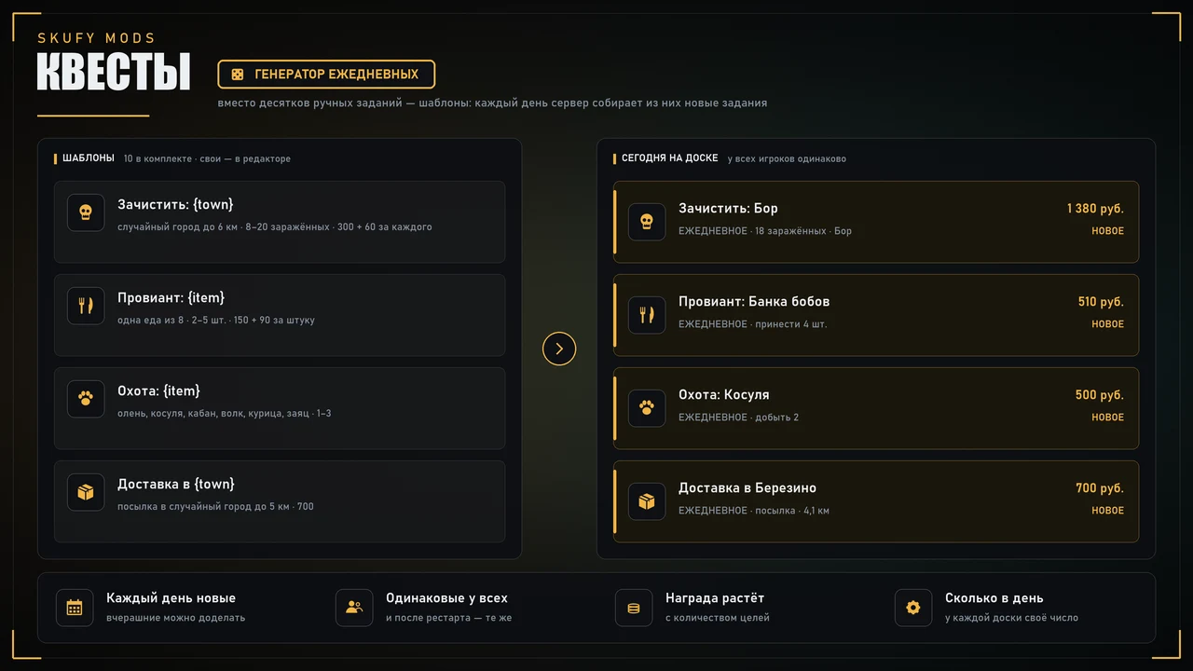The height and width of the screenshot is (671, 1193).
Task: Click the skull icon for Зачистить: {town}
Action: (86, 212)
